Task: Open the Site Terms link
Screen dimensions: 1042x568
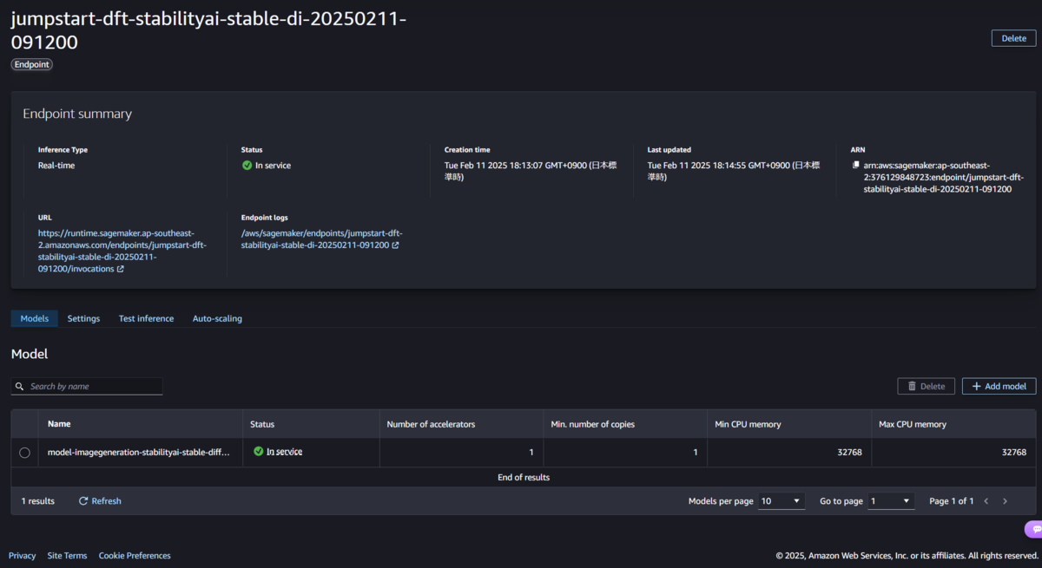Action: point(67,556)
